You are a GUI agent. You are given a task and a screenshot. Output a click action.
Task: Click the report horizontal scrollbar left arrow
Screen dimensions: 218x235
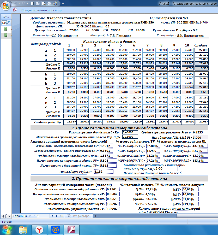[x=95, y=216]
